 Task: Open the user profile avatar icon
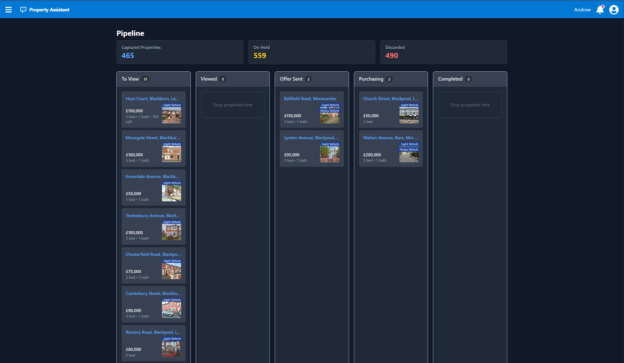pyautogui.click(x=614, y=10)
